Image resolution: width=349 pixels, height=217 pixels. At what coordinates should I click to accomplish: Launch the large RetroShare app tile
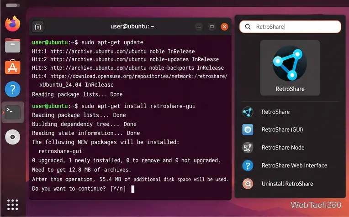coord(290,68)
